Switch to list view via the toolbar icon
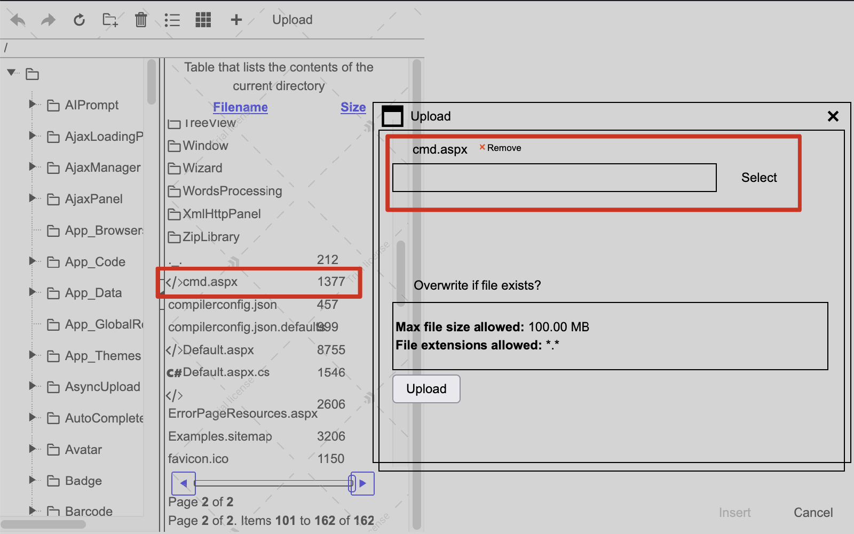The height and width of the screenshot is (534, 854). [x=172, y=20]
